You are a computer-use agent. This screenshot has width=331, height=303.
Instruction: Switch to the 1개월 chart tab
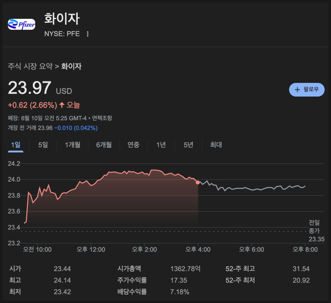tap(73, 145)
